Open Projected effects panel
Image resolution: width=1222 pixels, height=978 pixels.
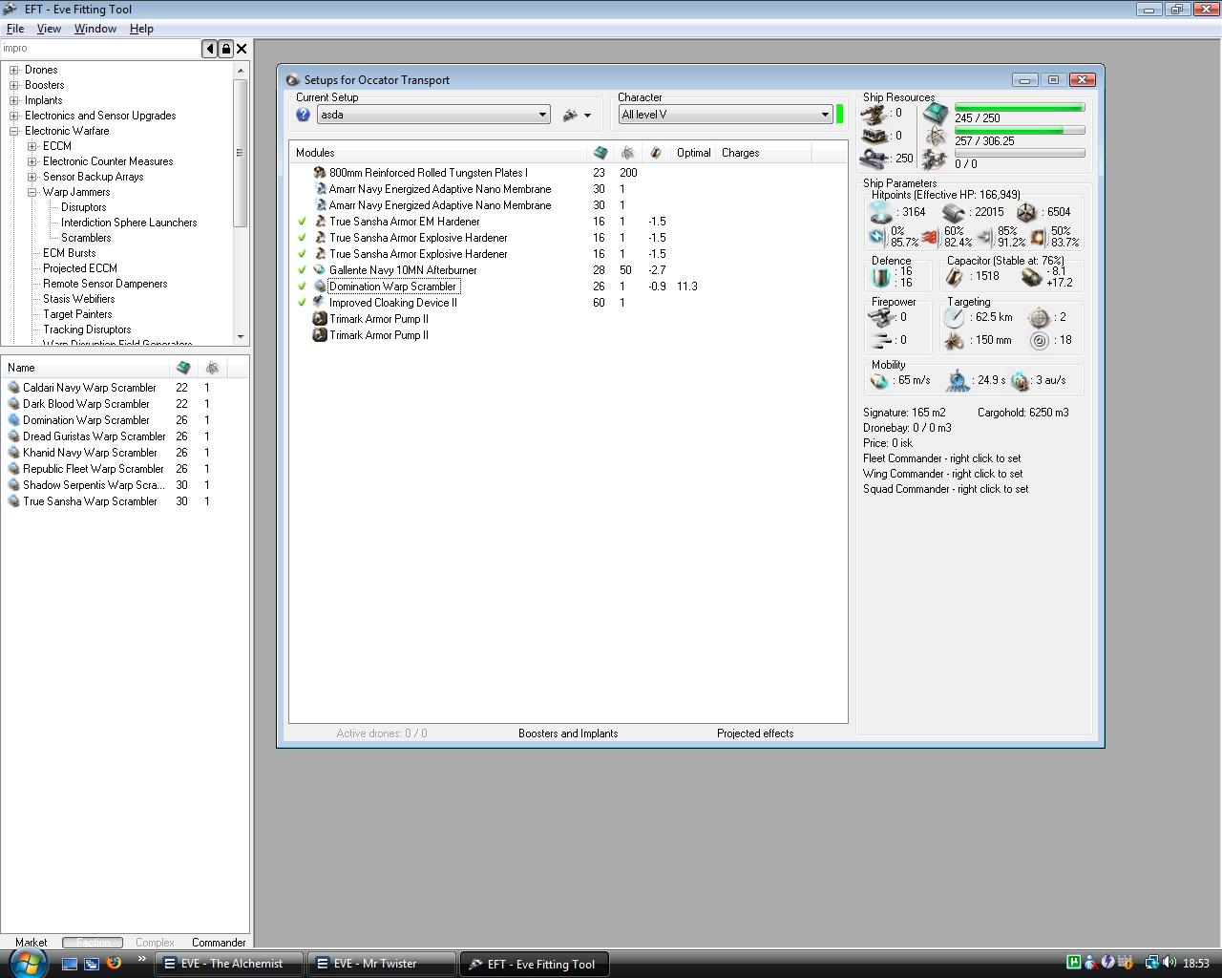755,733
